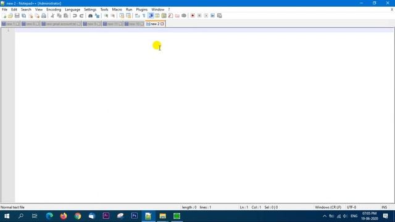Open the Function List panel icon

click(170, 15)
